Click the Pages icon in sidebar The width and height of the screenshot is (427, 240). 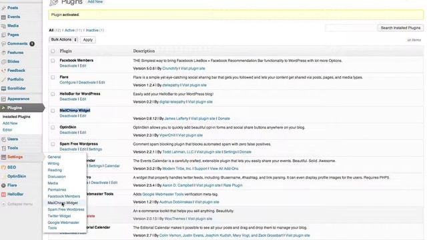(x=3, y=35)
